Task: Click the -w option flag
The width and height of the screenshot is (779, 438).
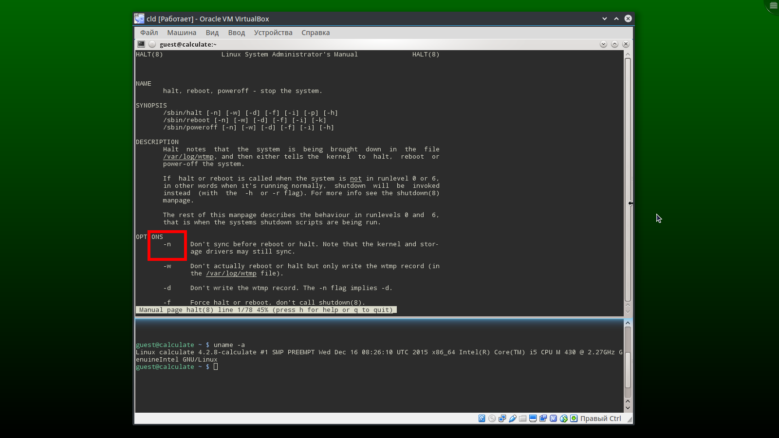Action: [x=167, y=266]
